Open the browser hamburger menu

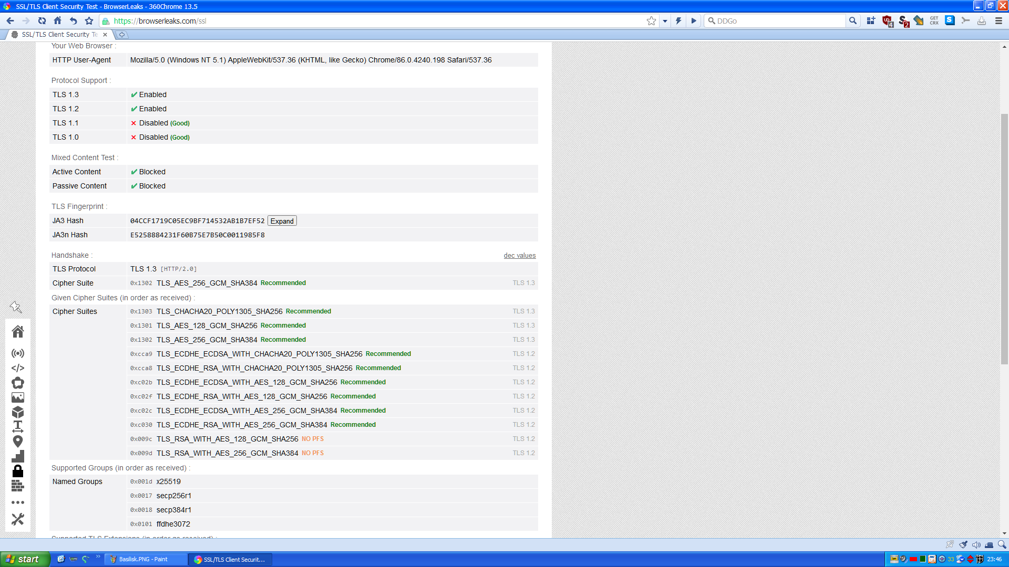pyautogui.click(x=998, y=21)
